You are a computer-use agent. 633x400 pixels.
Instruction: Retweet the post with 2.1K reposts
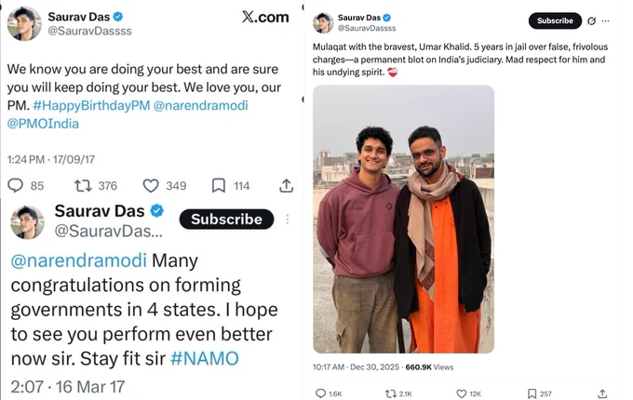tap(390, 393)
